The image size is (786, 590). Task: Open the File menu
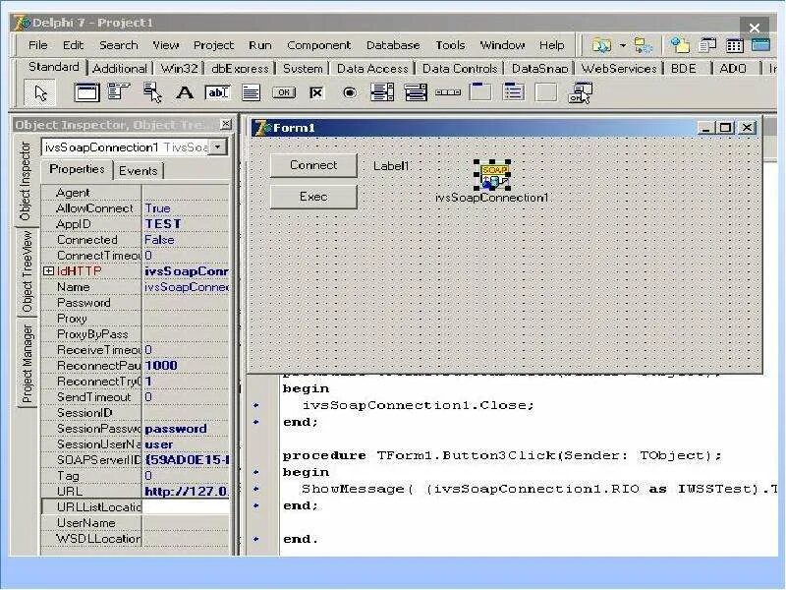click(x=38, y=45)
